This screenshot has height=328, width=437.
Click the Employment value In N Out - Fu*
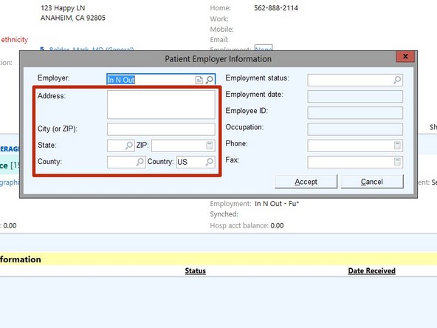pos(277,204)
